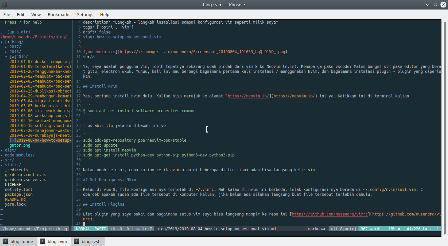Select gator.png in the file tree
Screen dimensions: 448x246
pyautogui.click(x=20, y=145)
